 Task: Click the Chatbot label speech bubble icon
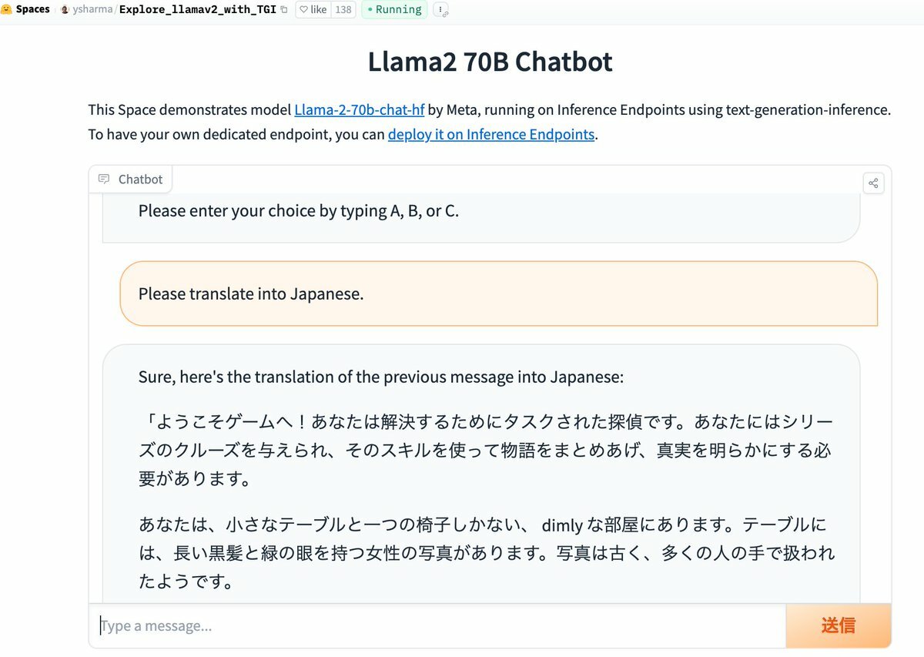pos(104,179)
